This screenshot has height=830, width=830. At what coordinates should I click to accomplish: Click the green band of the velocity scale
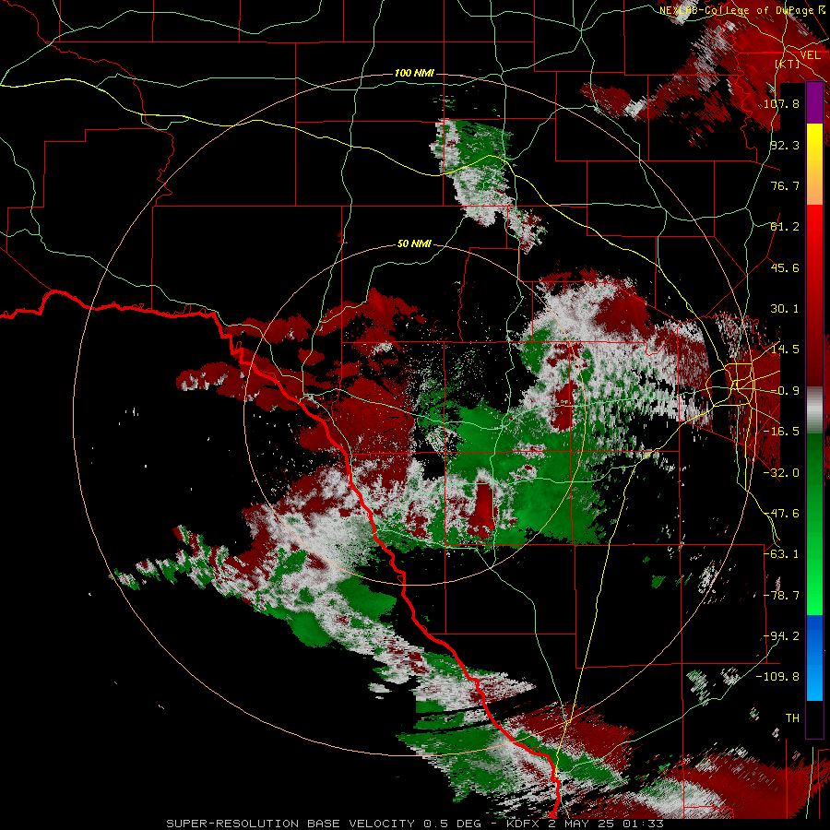tap(814, 524)
